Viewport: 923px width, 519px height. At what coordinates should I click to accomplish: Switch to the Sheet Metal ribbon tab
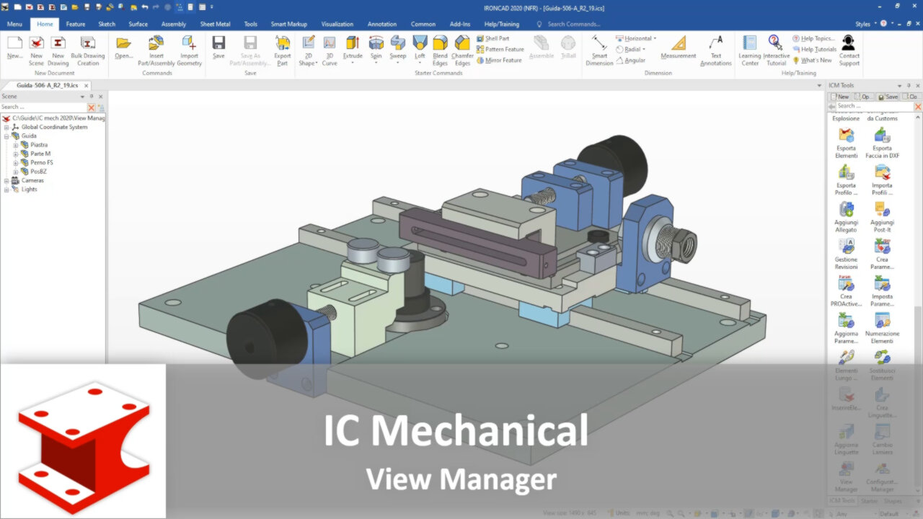pos(215,24)
